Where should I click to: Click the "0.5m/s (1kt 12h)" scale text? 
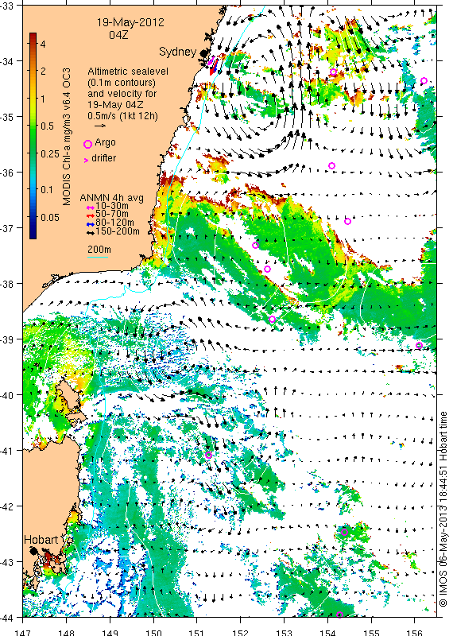coord(123,116)
